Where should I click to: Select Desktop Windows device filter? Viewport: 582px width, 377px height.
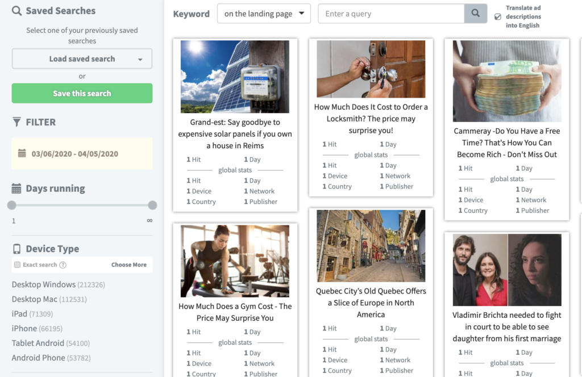pos(44,284)
